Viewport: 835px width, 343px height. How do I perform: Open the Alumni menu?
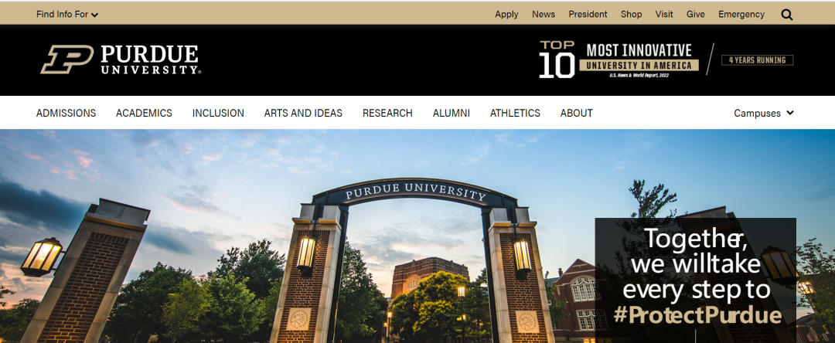click(451, 114)
